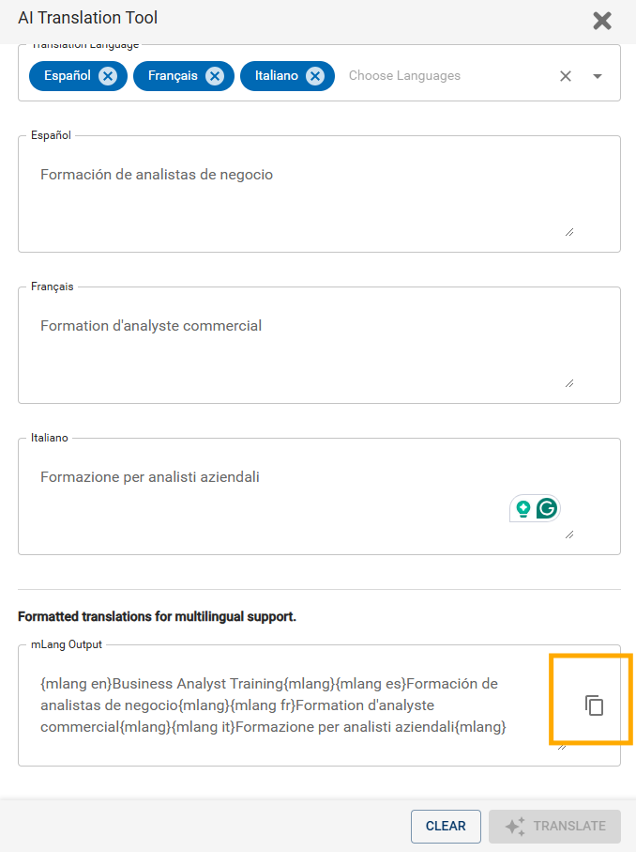Grab the Français text area resize handle
Screen dimensions: 636x852
[569, 383]
